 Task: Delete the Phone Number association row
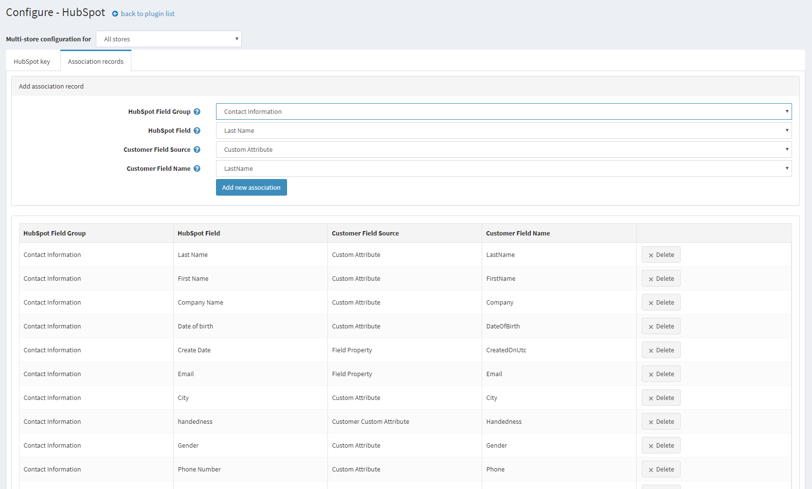(661, 469)
